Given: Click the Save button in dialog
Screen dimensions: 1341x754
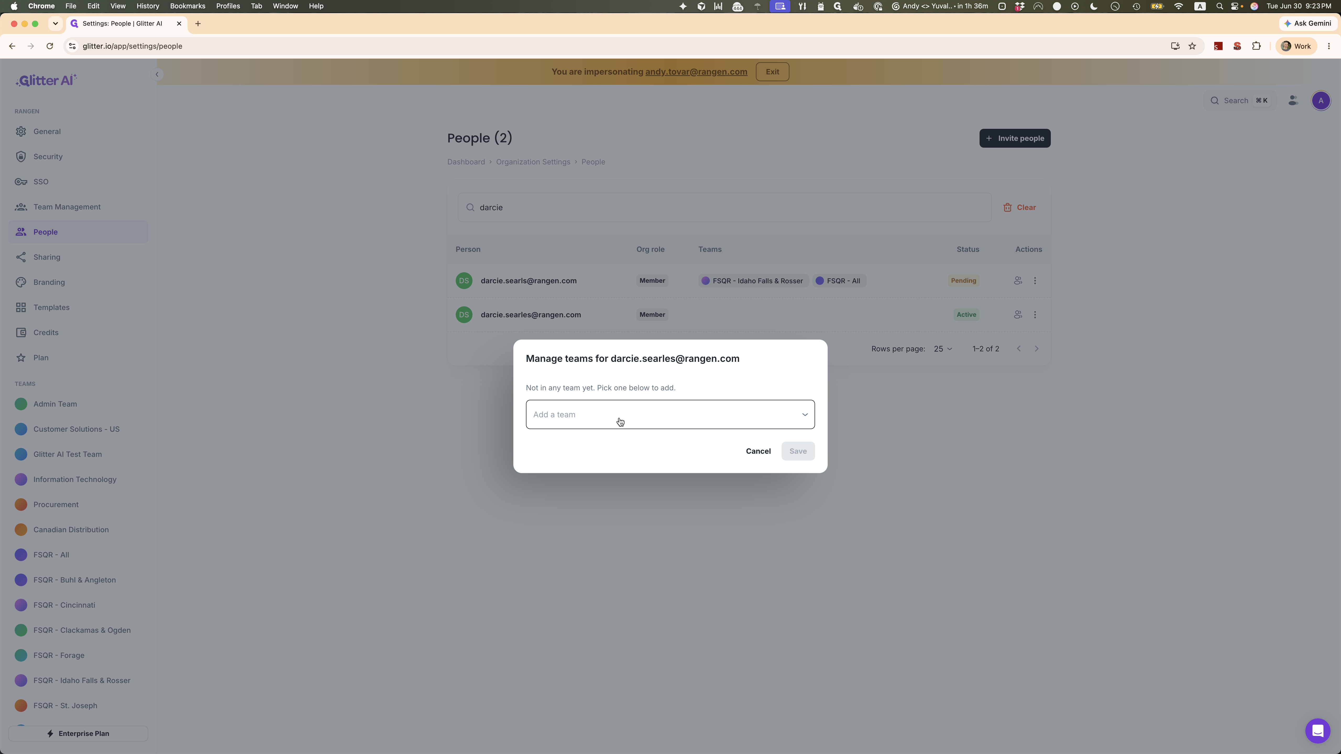Looking at the screenshot, I should click(x=798, y=451).
